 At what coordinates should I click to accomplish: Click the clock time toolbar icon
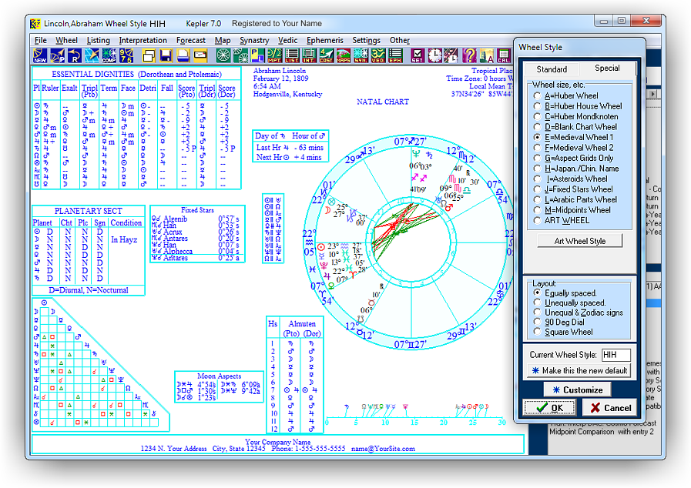click(434, 55)
